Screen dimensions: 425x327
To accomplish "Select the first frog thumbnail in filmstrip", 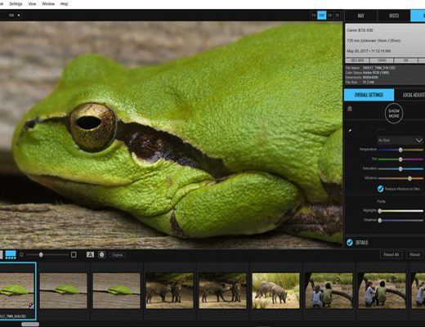I will pyautogui.click(x=17, y=291).
